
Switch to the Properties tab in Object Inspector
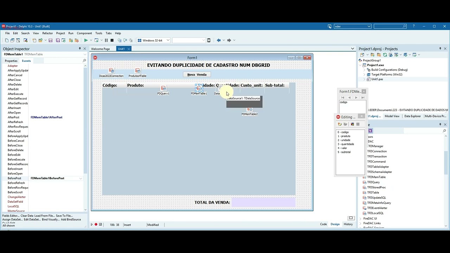11,61
